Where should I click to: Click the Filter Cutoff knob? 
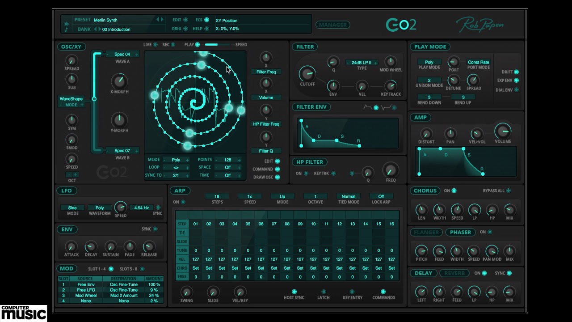click(x=307, y=74)
